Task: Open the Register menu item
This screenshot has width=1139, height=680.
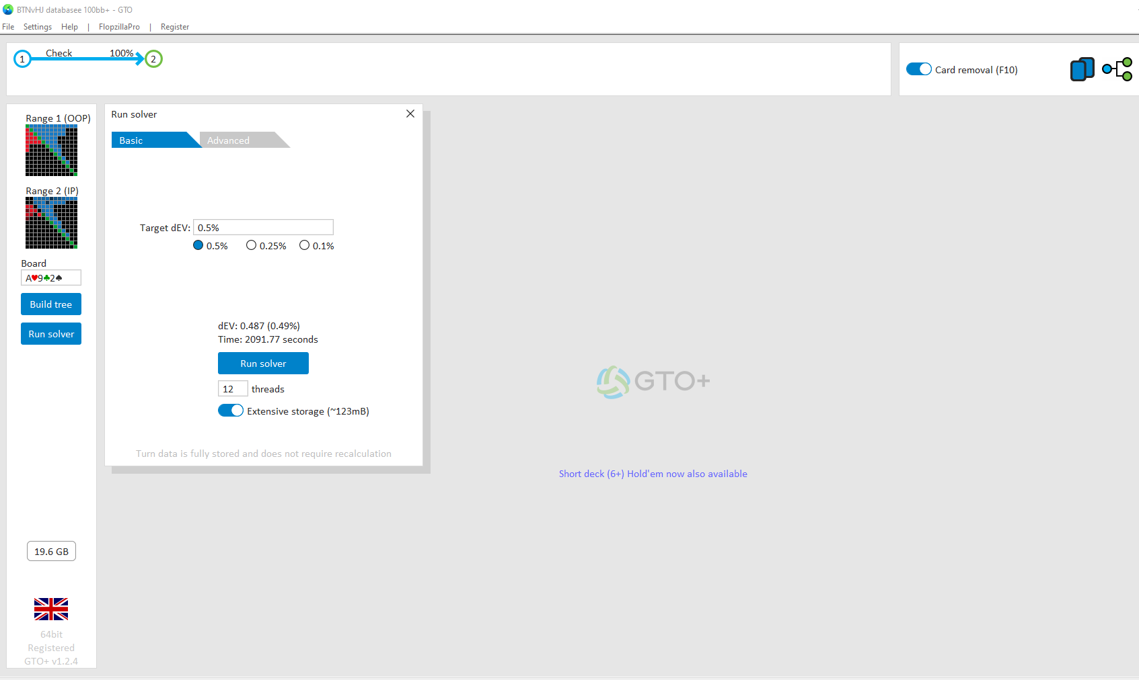Action: pyautogui.click(x=175, y=27)
